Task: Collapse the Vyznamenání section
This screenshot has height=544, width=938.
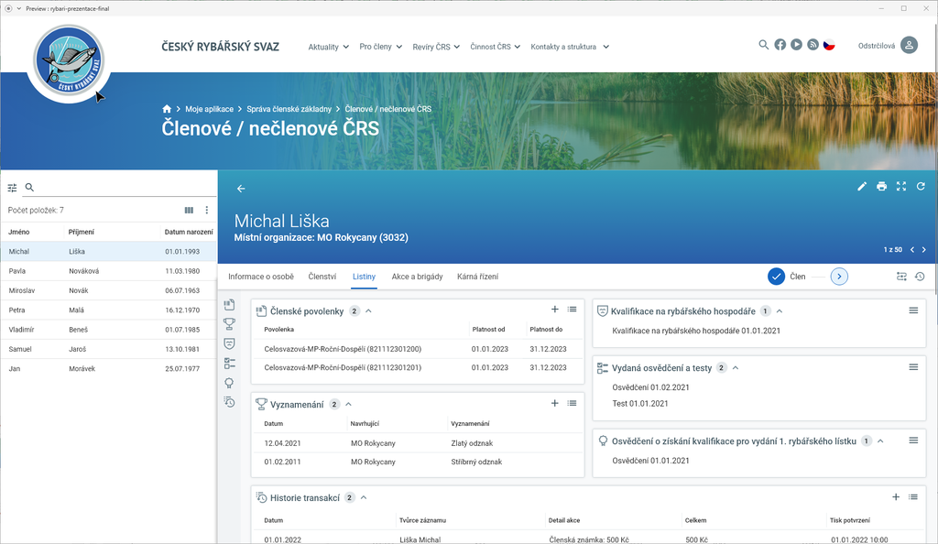Action: 348,404
